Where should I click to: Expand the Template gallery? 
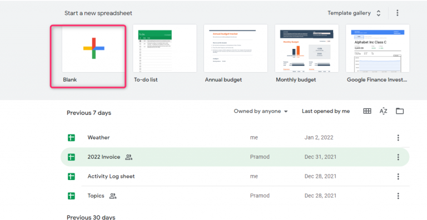[354, 13]
